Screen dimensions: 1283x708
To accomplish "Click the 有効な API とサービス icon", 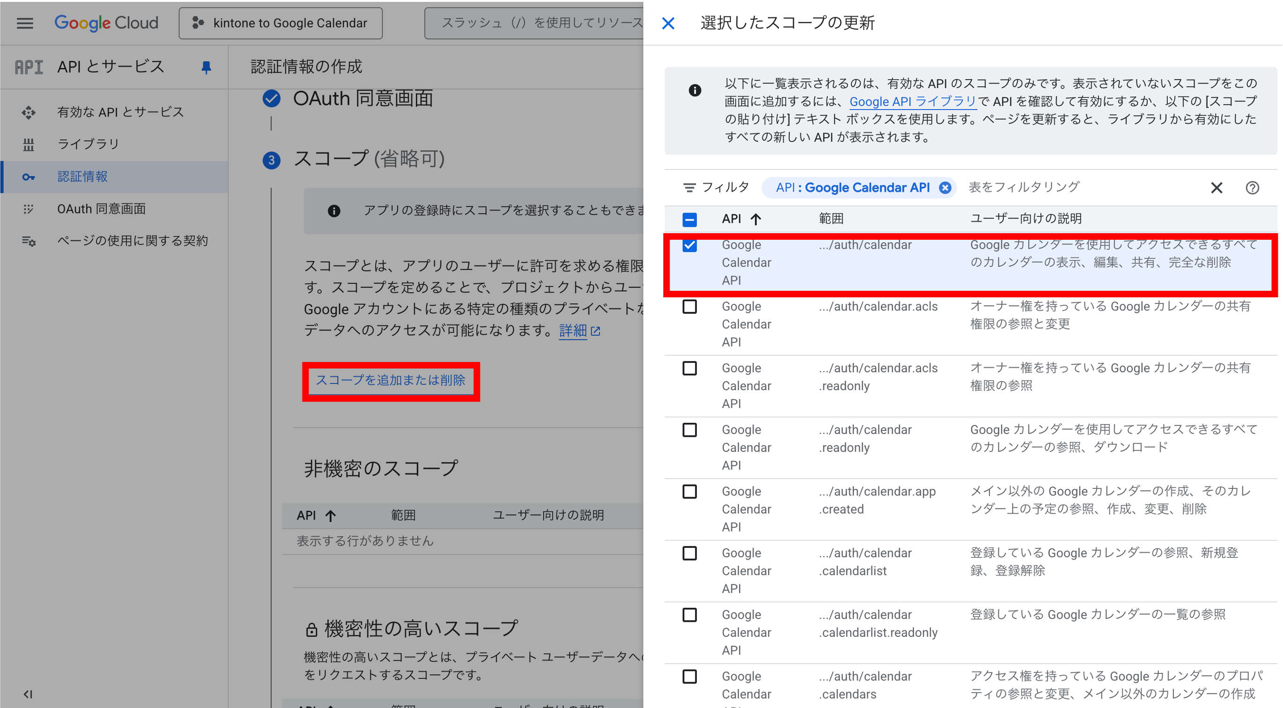I will [29, 112].
